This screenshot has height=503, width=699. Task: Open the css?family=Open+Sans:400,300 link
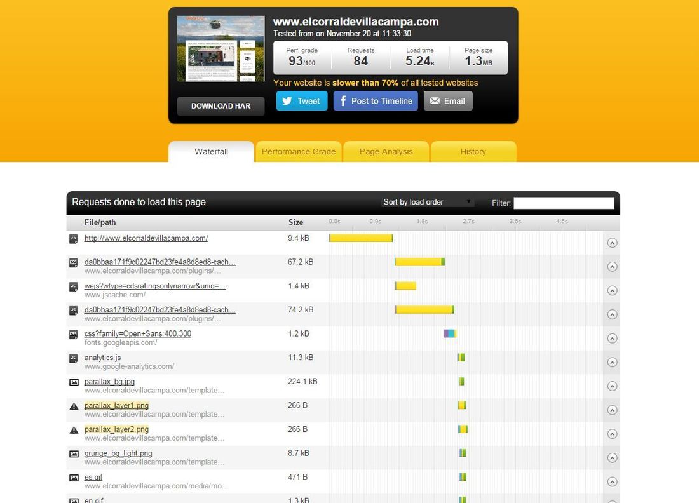click(138, 333)
